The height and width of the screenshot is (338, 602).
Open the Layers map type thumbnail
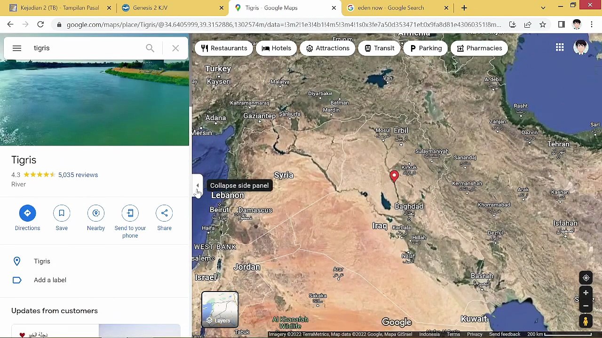[220, 309]
